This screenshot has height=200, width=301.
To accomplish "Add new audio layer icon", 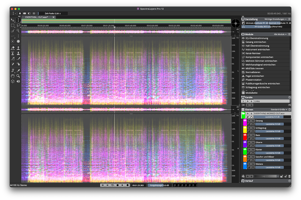I will tap(285, 176).
